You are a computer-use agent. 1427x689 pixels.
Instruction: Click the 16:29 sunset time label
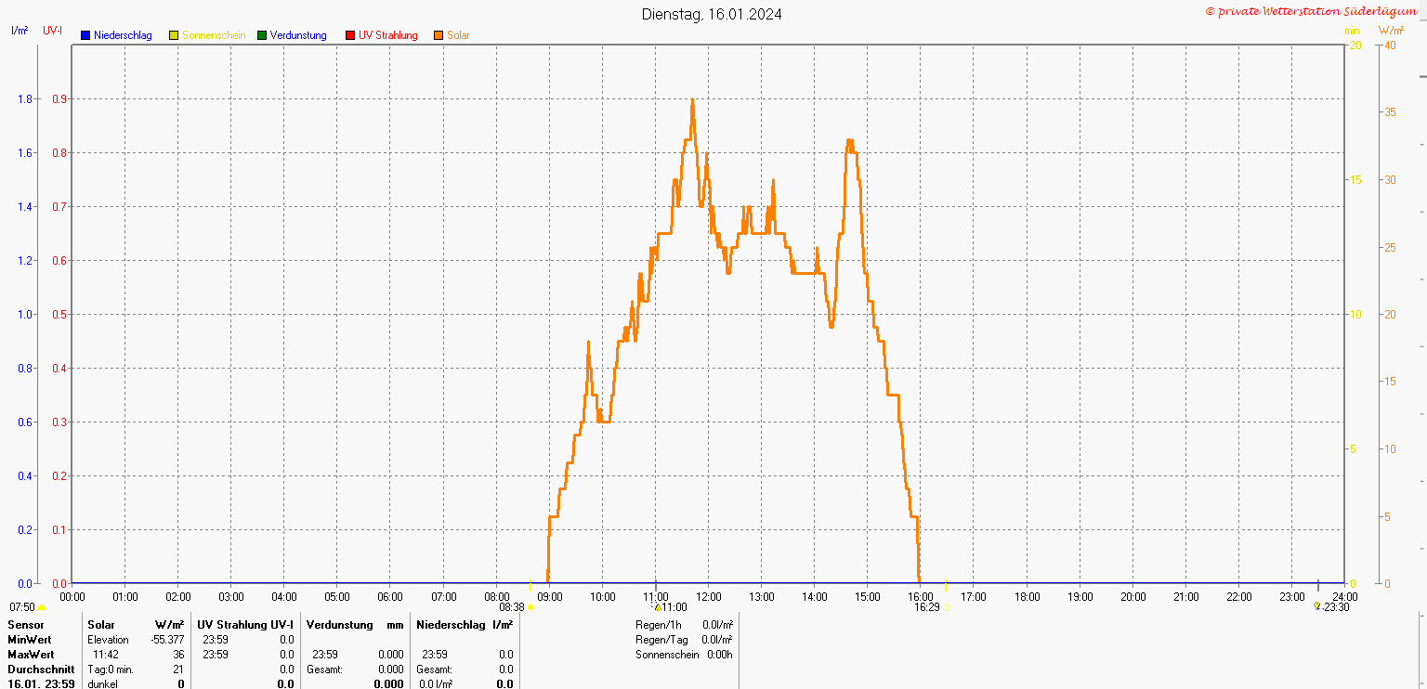pyautogui.click(x=926, y=607)
